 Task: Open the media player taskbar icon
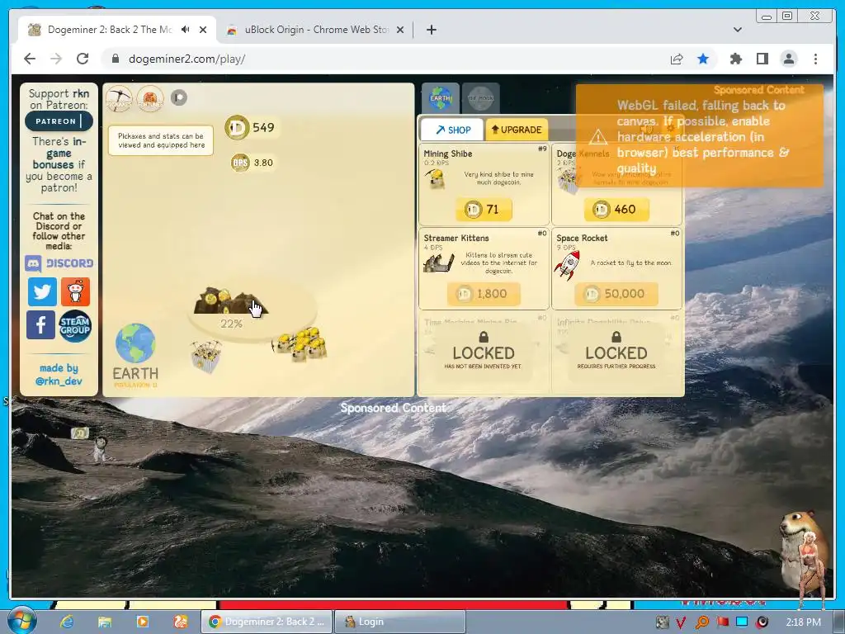coord(142,622)
